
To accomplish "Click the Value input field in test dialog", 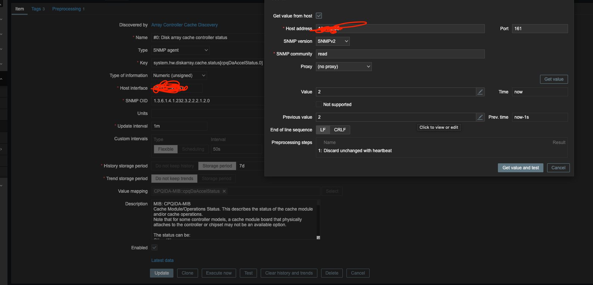I will coord(396,92).
